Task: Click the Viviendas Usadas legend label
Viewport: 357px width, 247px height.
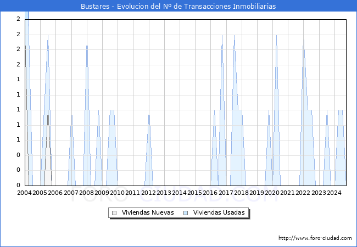Action: point(219,212)
